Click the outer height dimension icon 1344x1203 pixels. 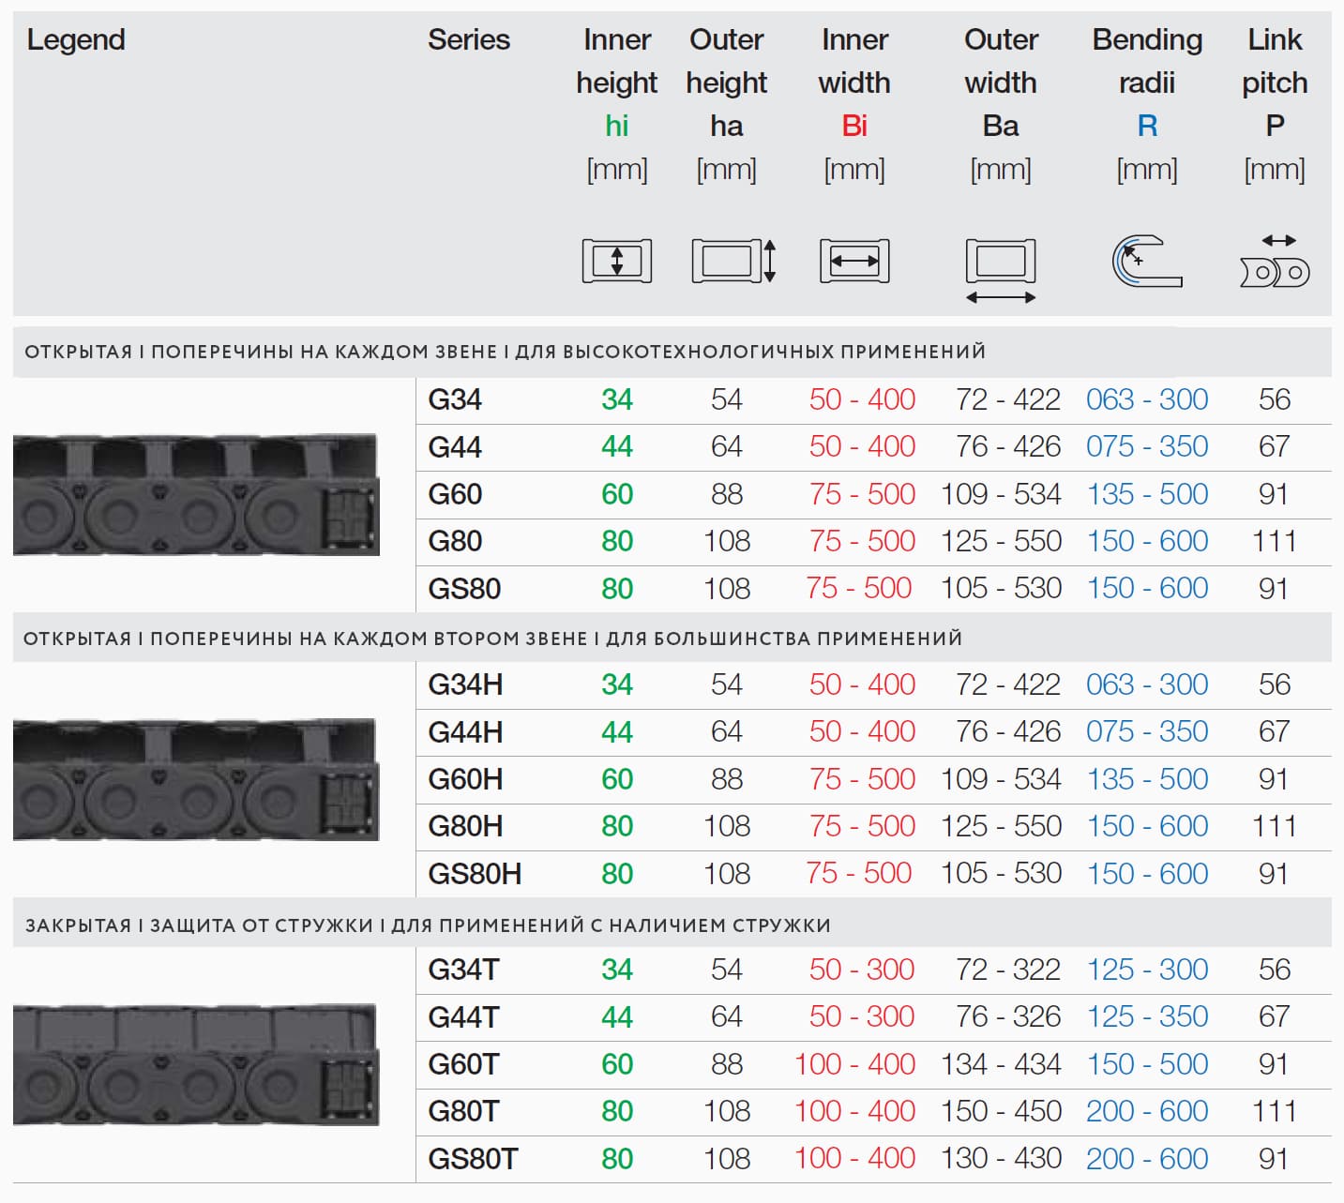click(732, 261)
